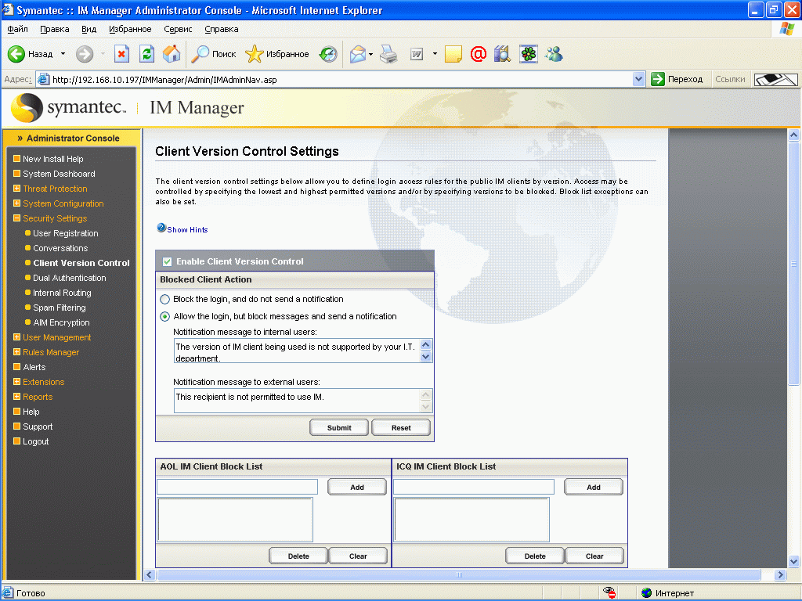Click the Stop loading icon
802x601 pixels.
(x=121, y=54)
